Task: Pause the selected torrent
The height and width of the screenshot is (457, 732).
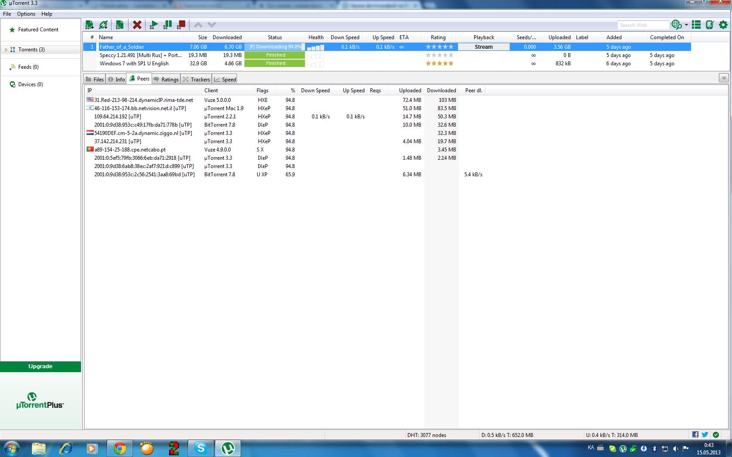Action: (167, 25)
